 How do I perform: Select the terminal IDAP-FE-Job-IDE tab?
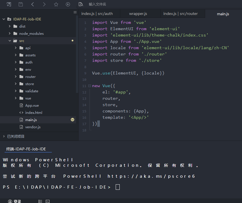(26, 149)
